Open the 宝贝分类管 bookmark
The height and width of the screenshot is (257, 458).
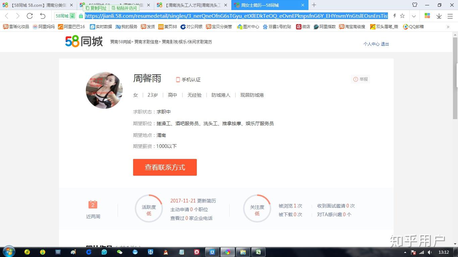click(x=219, y=26)
